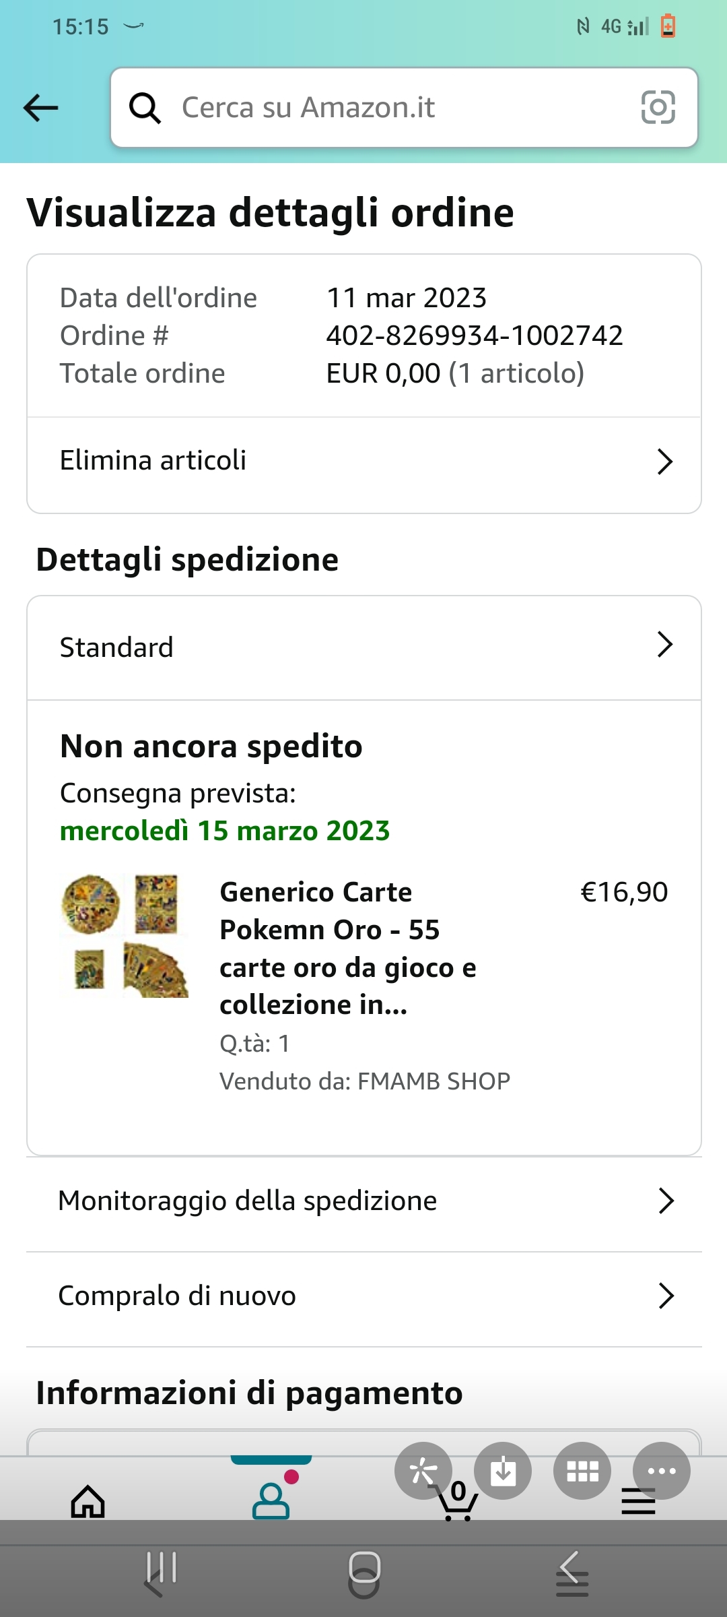Open the Generico Carte Pokemn Oro product title
Screen dimensions: 727x1617
click(x=347, y=947)
